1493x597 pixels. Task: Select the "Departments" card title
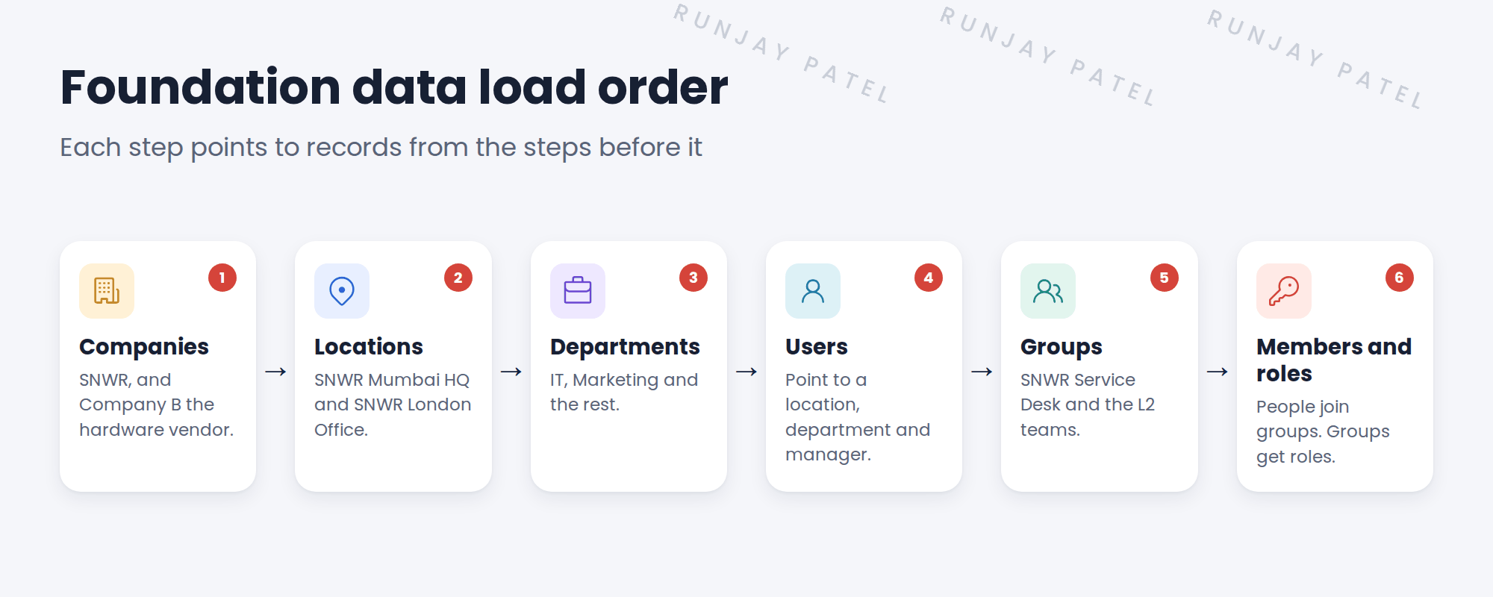point(625,347)
